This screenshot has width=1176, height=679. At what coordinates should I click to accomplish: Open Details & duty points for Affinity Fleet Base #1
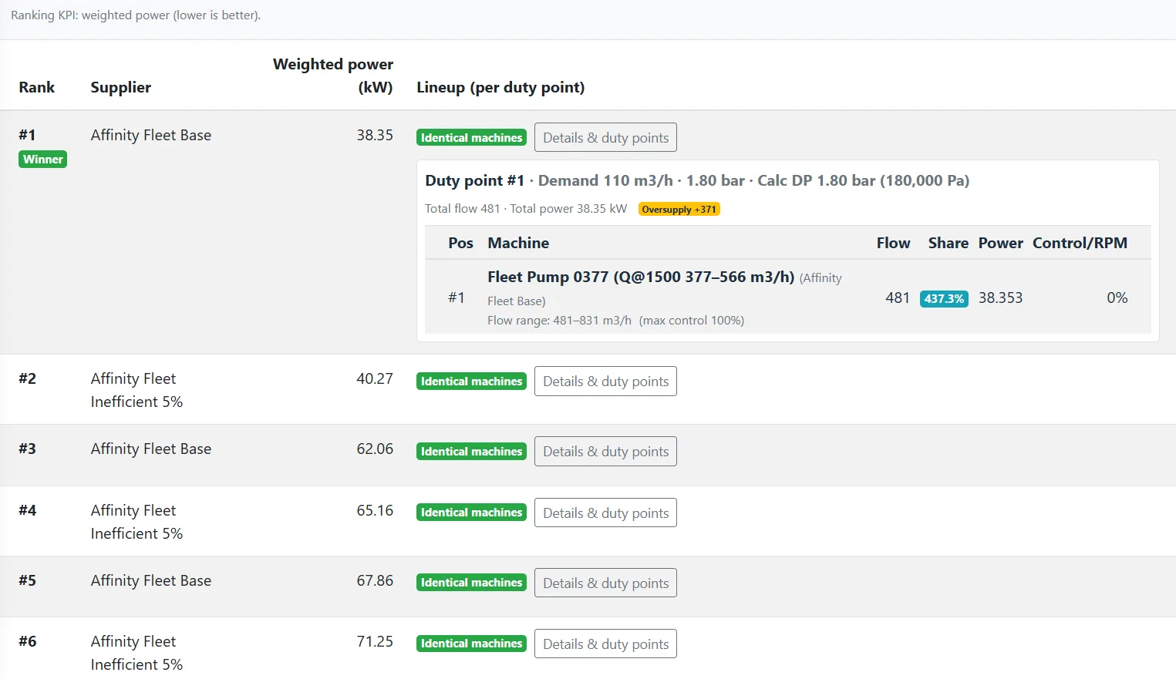605,137
